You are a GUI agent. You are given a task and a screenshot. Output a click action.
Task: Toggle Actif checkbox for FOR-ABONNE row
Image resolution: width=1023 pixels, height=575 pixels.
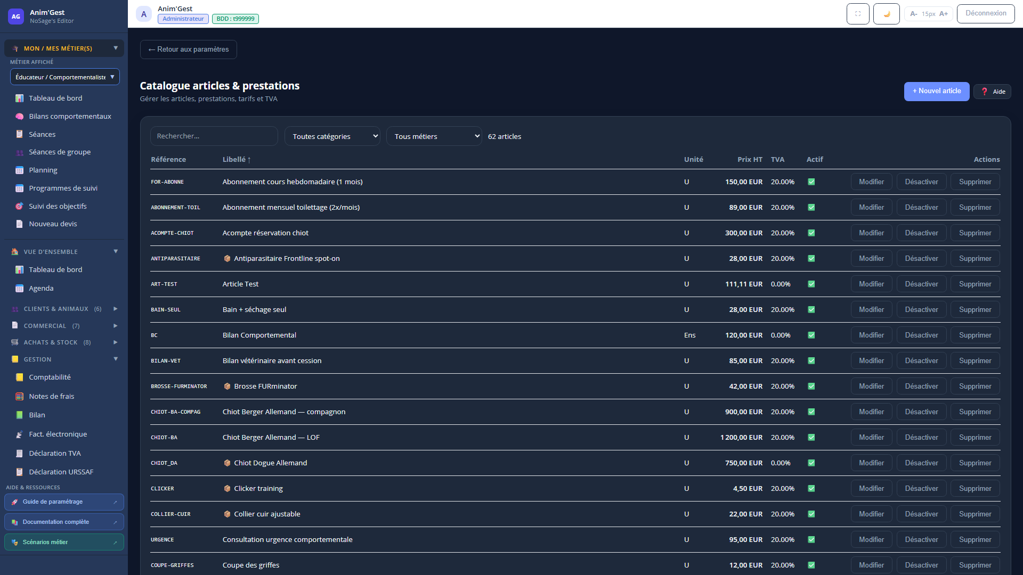811,182
